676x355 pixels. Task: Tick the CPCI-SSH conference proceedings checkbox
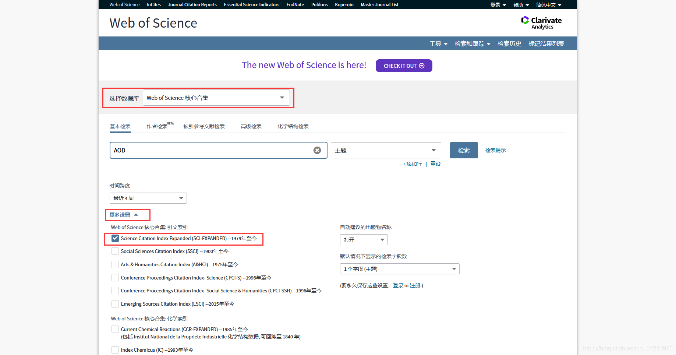[115, 291]
